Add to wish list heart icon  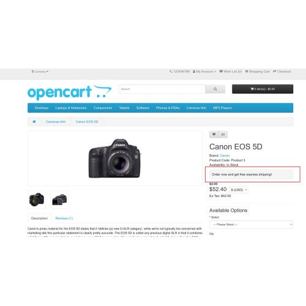coord(214,134)
